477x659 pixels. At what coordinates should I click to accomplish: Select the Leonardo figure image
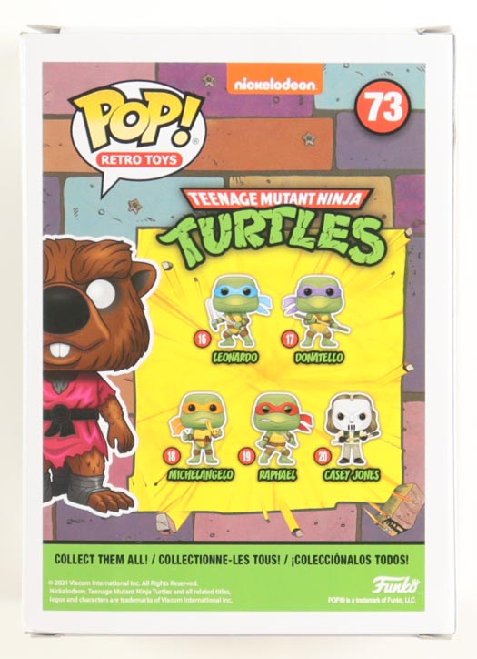[x=237, y=311]
